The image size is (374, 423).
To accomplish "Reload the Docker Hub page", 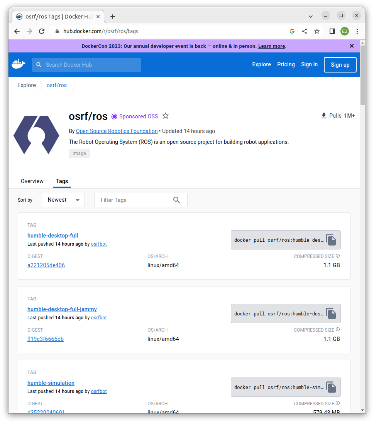I will pos(42,31).
